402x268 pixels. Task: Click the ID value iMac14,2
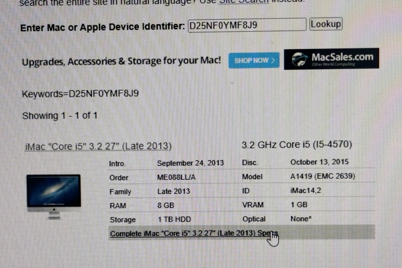point(306,190)
